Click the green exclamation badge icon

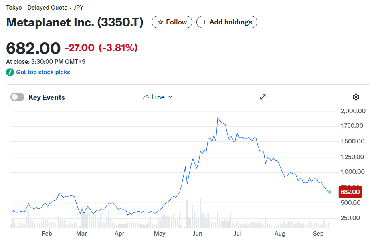point(10,73)
